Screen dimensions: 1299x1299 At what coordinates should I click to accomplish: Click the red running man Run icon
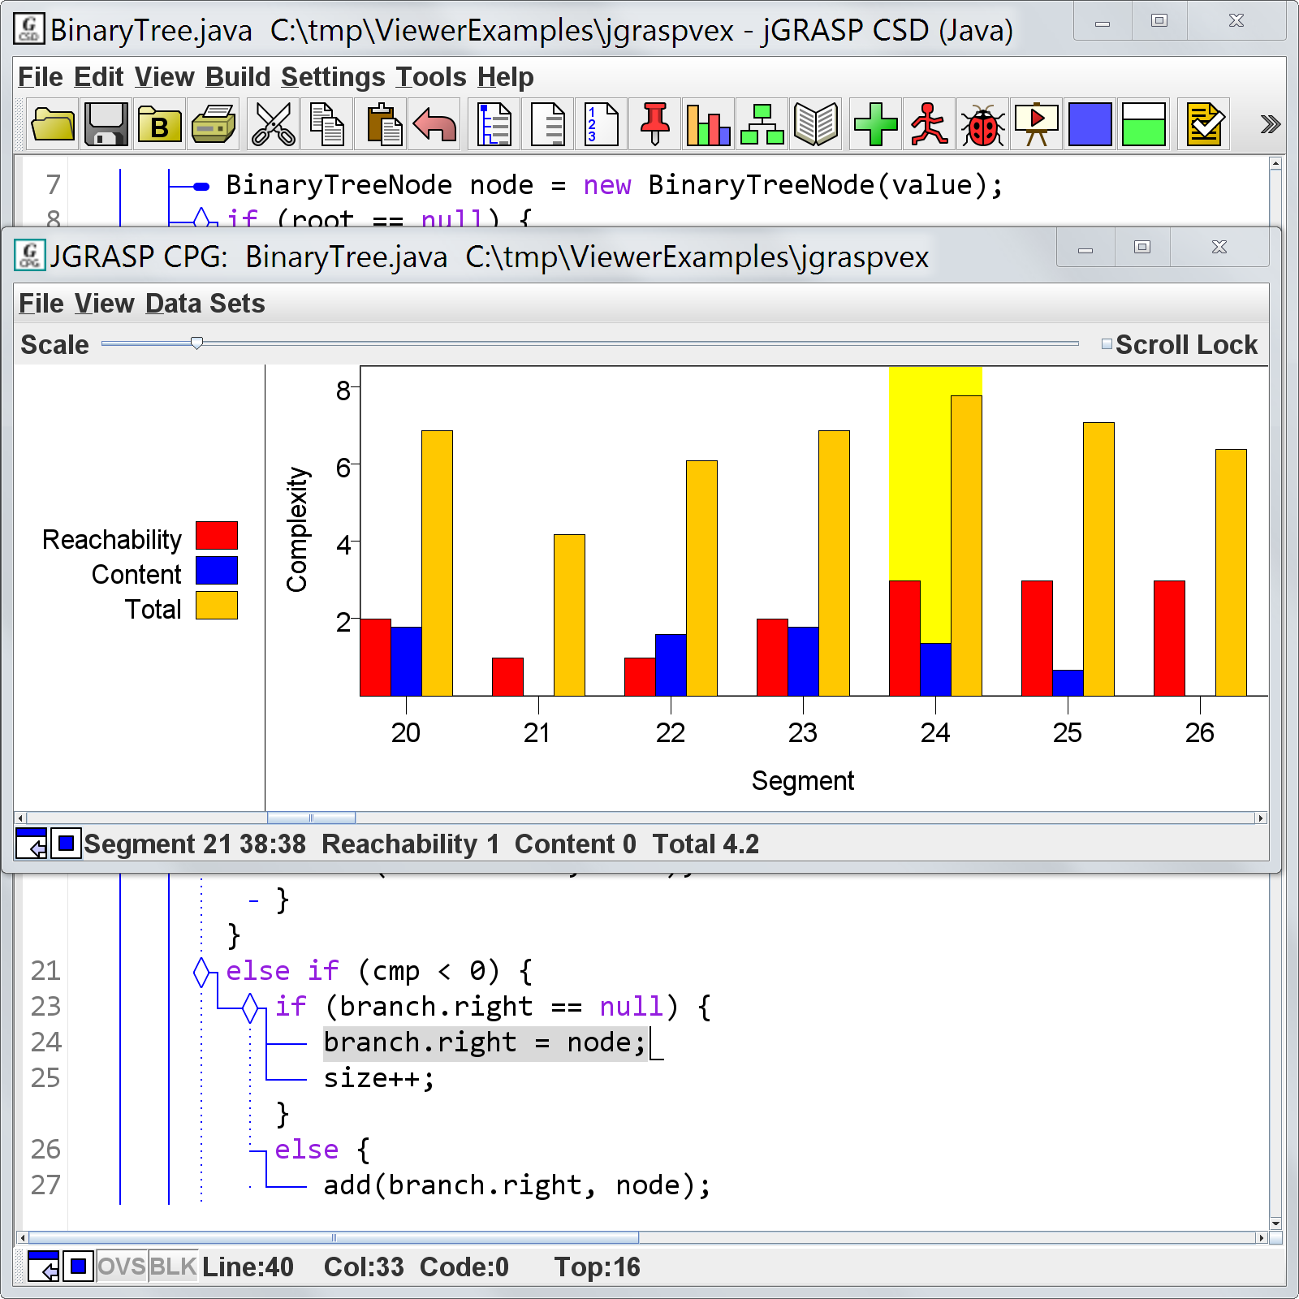click(x=930, y=125)
